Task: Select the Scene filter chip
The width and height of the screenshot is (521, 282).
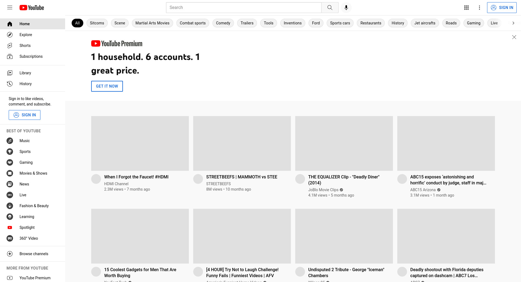Action: (x=120, y=23)
